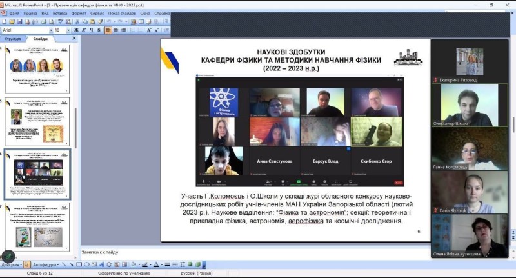Insert WordArt from drawing toolbar

tap(102, 264)
